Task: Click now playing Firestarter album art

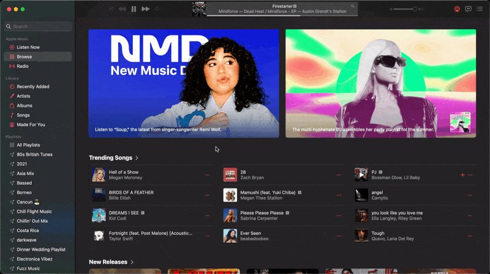Action: click(200, 9)
